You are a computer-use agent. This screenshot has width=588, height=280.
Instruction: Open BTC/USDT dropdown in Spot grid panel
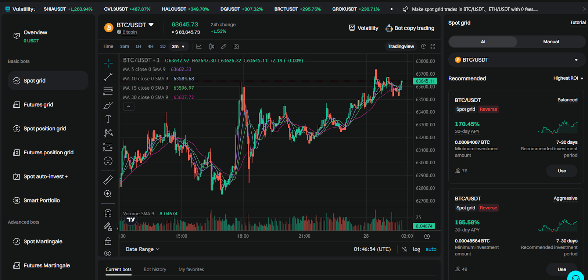517,60
